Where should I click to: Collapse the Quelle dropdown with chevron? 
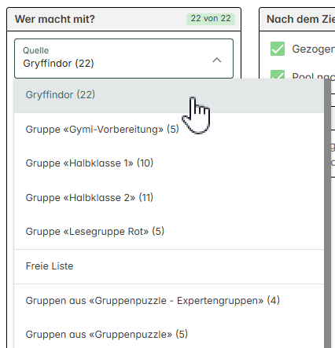(217, 60)
